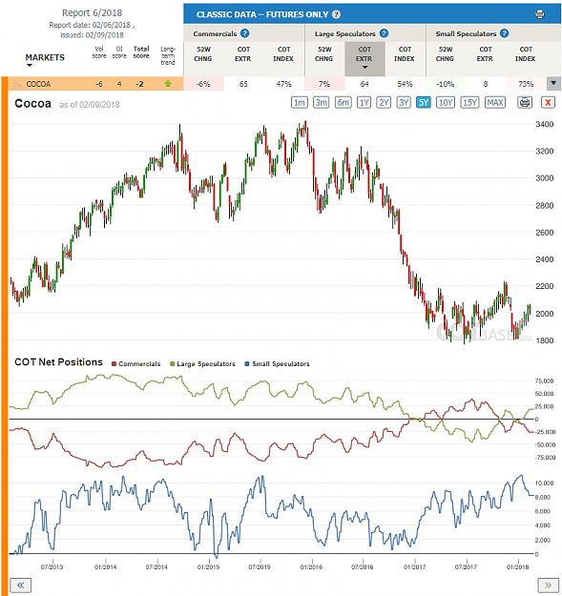The width and height of the screenshot is (562, 596).
Task: Go to previous page with double-left arrow
Action: [21, 585]
